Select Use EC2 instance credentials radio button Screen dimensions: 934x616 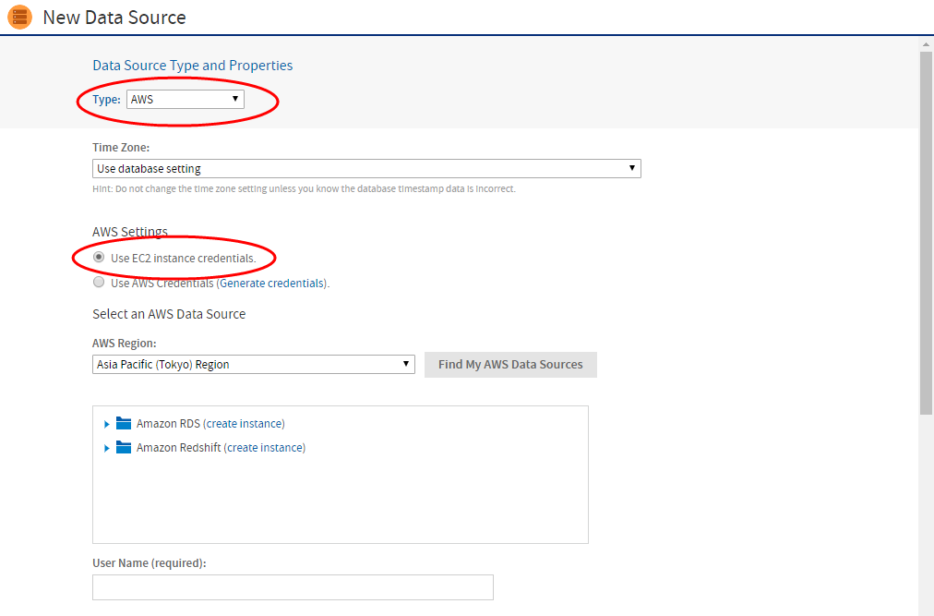click(99, 257)
